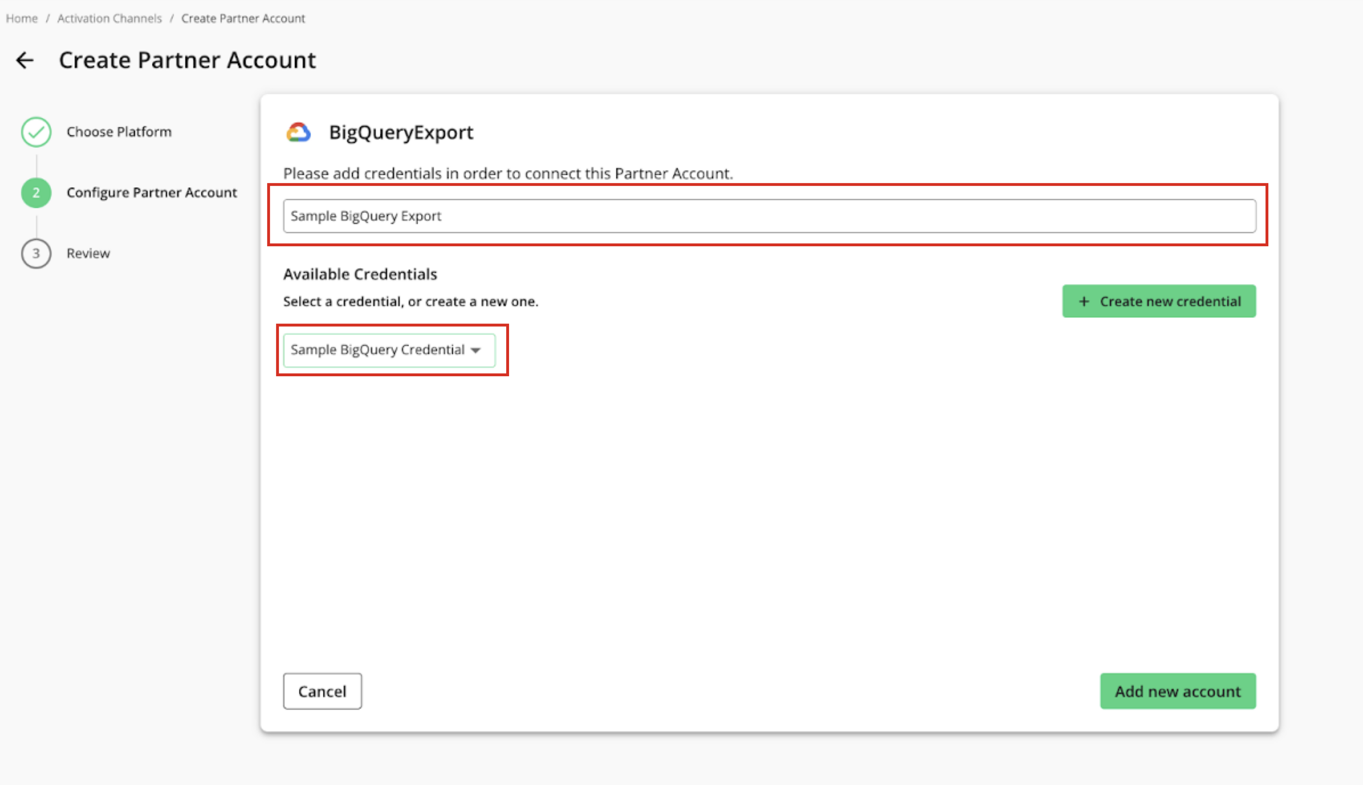This screenshot has width=1363, height=785.
Task: Open the Home breadcrumb link
Action: [x=22, y=18]
